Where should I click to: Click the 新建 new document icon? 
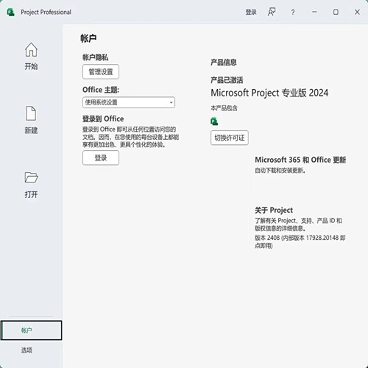click(31, 113)
